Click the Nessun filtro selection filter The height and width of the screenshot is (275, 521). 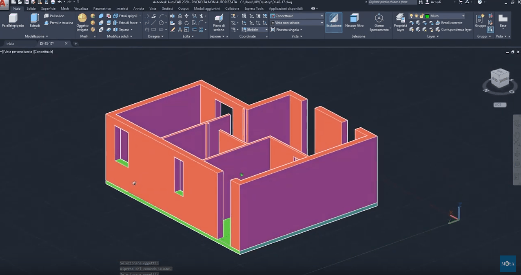point(354,20)
